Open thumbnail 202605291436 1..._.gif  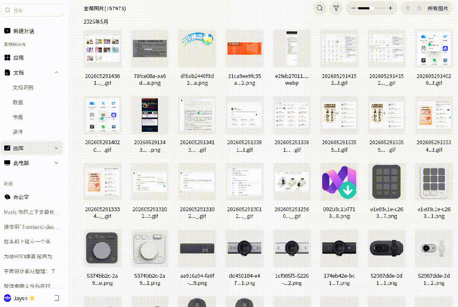103,48
